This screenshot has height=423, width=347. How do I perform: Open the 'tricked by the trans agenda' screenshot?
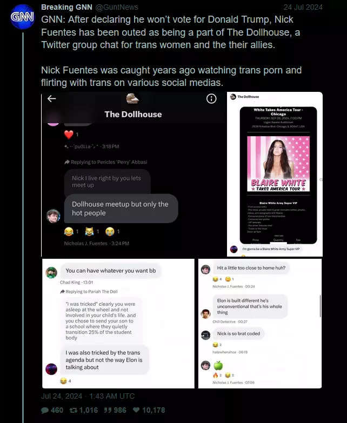(x=118, y=324)
